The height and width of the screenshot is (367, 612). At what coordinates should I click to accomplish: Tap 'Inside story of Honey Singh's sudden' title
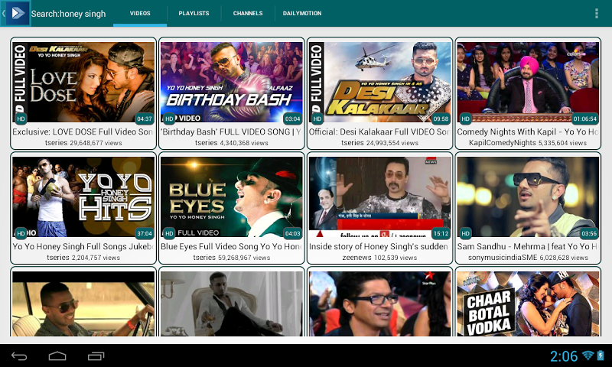379,246
